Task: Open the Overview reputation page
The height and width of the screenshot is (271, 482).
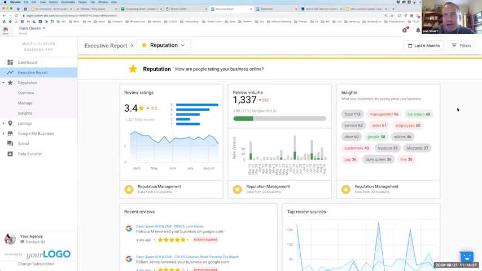Action: click(x=26, y=93)
